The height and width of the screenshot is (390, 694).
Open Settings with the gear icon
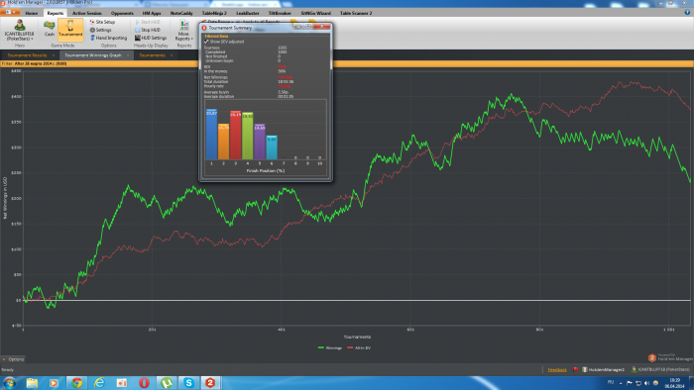(x=101, y=30)
